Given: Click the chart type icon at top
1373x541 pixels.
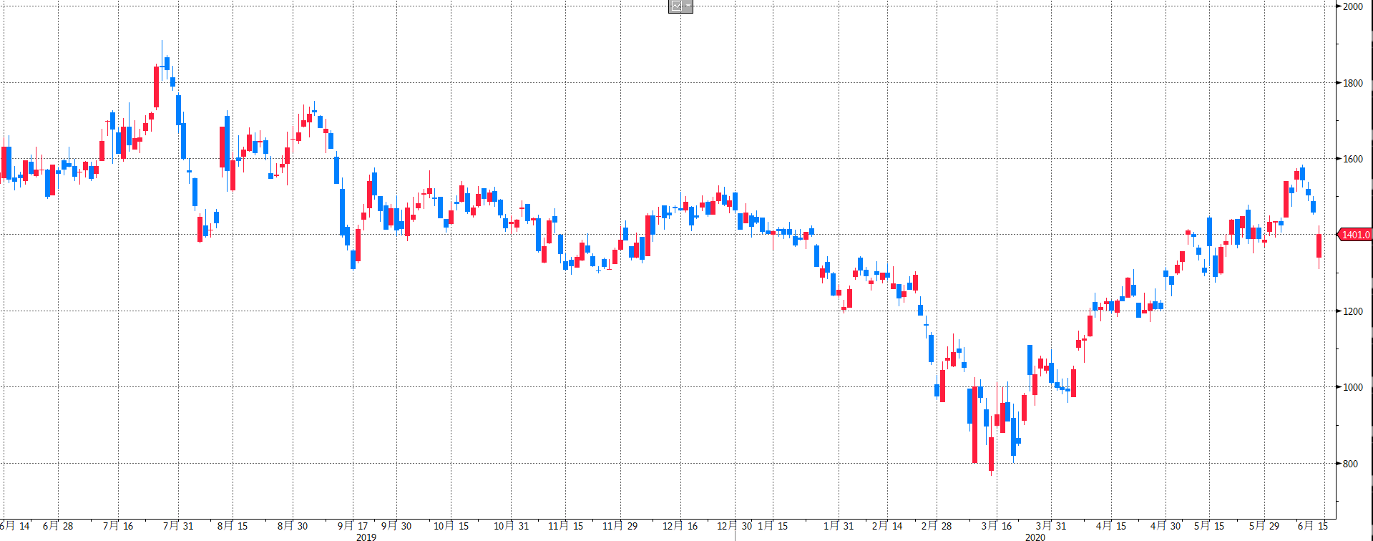Looking at the screenshot, I should 676,6.
